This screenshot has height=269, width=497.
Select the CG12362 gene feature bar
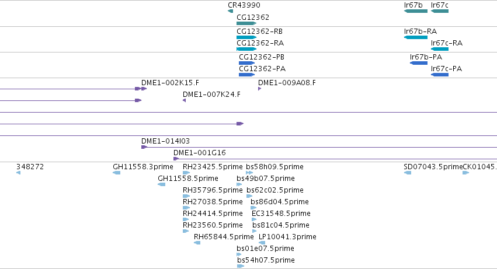click(246, 23)
